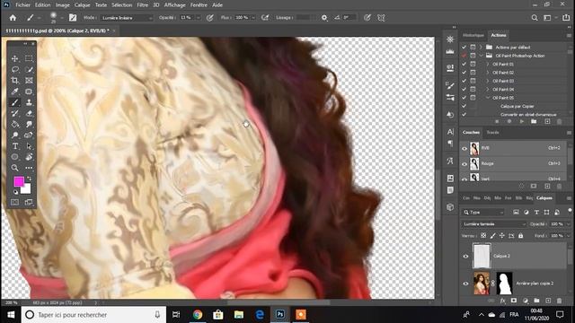The width and height of the screenshot is (575, 323).
Task: Toggle dialog box for Oil Paint 02
Action: [473, 73]
